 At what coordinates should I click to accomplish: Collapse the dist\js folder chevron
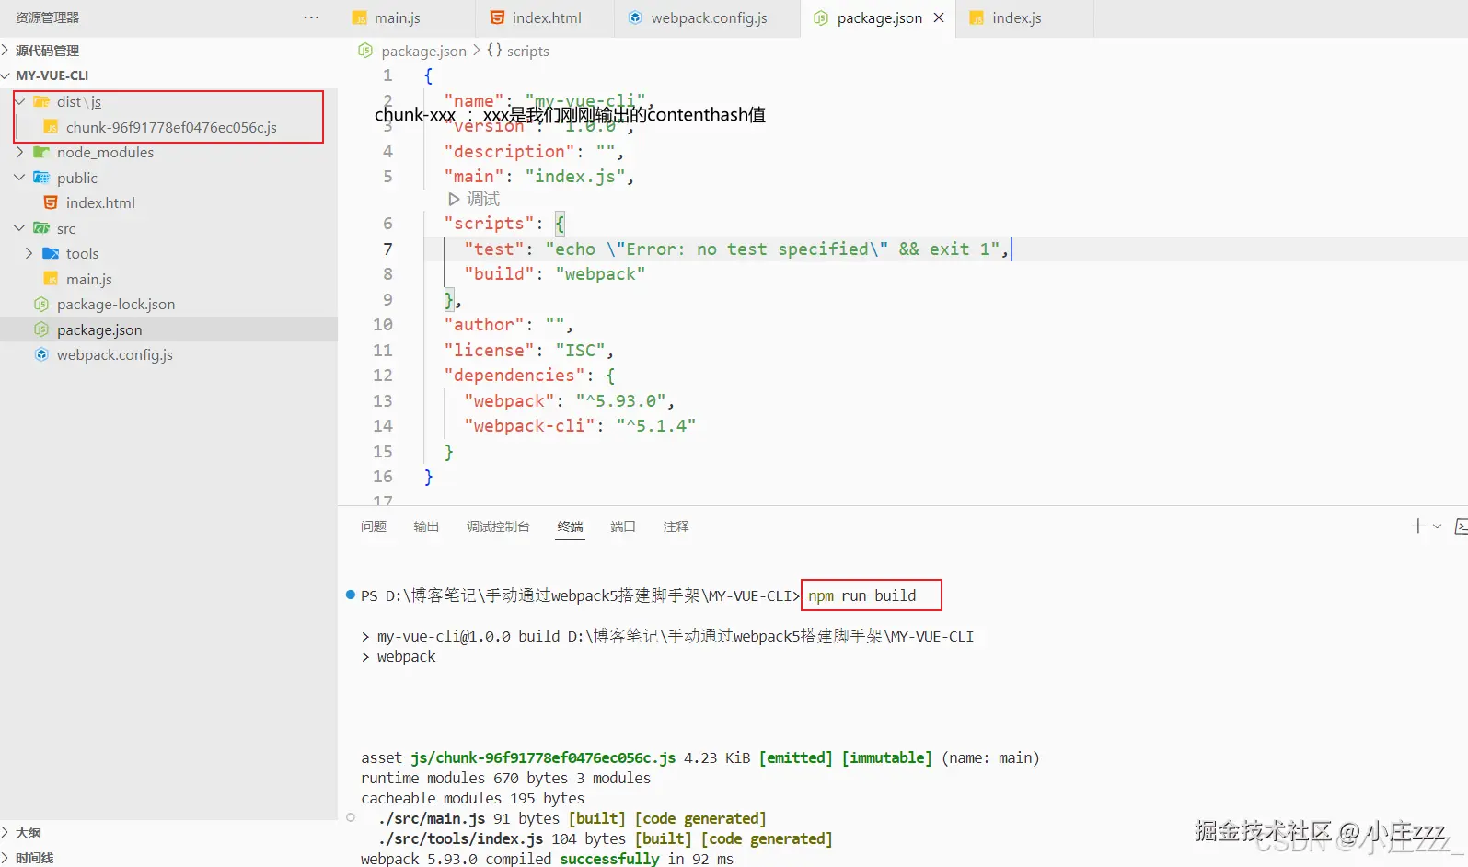coord(19,102)
